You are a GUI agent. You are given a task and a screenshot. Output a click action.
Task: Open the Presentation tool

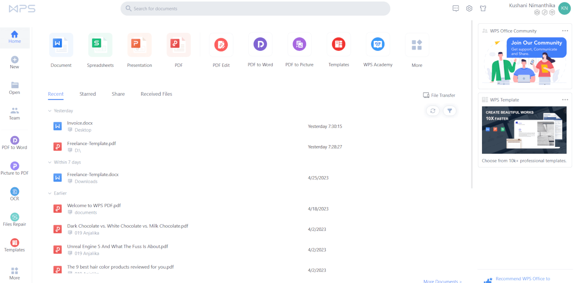pos(139,44)
